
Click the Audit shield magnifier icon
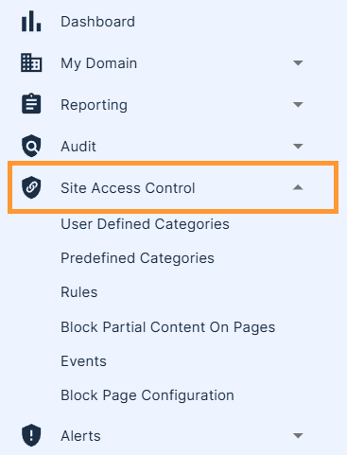(31, 146)
